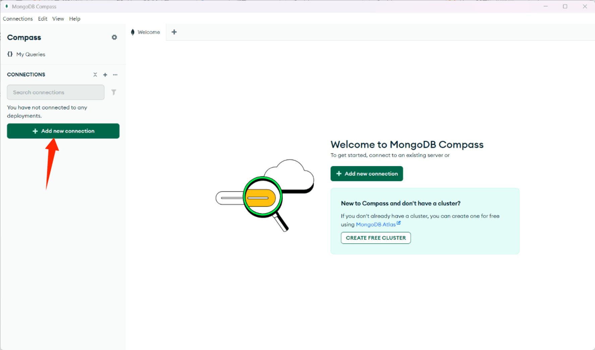Open the Edit menu

pyautogui.click(x=43, y=19)
